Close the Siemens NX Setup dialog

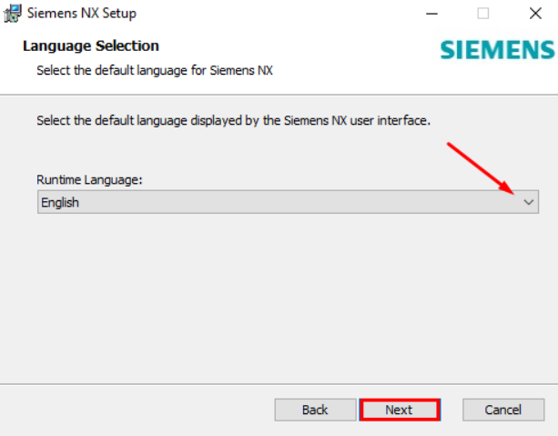click(535, 14)
